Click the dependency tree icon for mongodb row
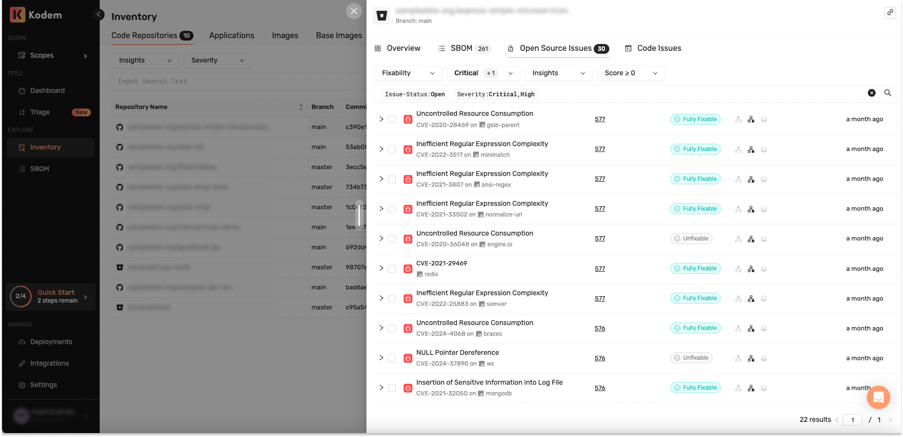 tap(751, 388)
